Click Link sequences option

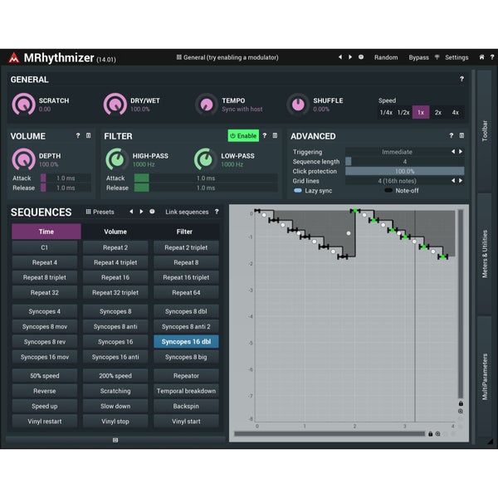click(x=187, y=212)
